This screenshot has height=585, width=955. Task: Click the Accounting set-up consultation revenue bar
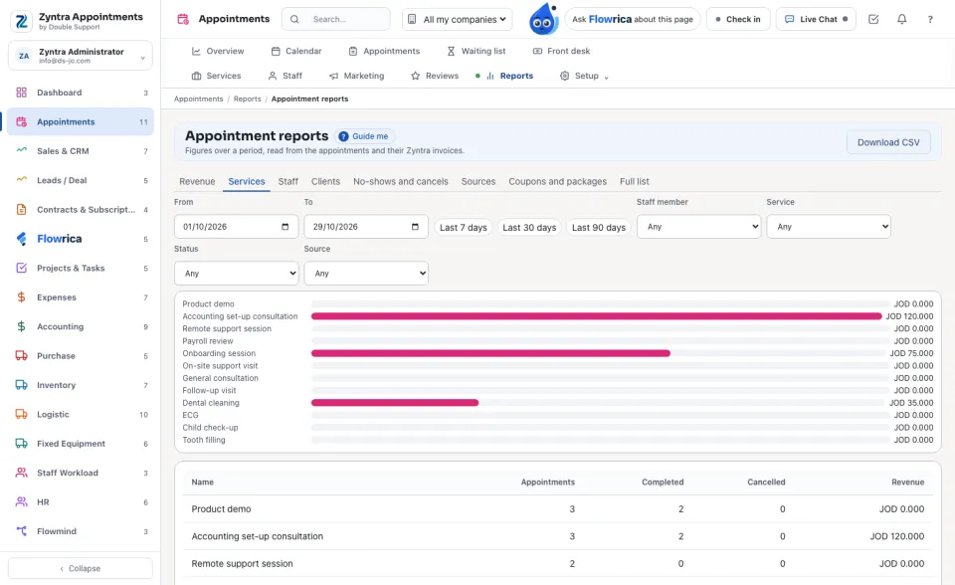click(596, 316)
